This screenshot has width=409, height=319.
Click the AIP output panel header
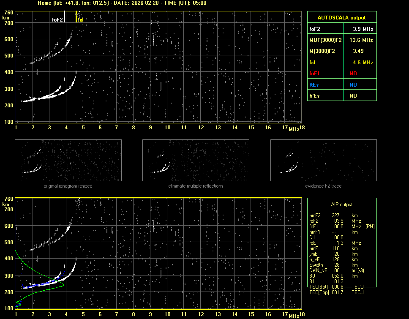click(341, 204)
